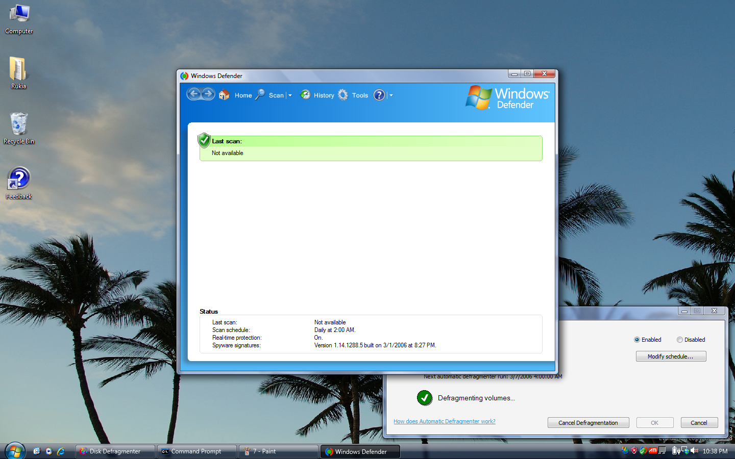Start a scan with the magnifier icon
Screen dimensions: 735x459
(x=260, y=95)
